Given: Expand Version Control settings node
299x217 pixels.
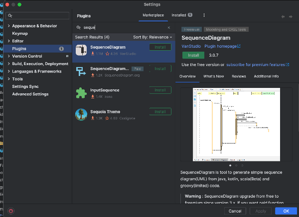Looking at the screenshot, I should click(8, 56).
